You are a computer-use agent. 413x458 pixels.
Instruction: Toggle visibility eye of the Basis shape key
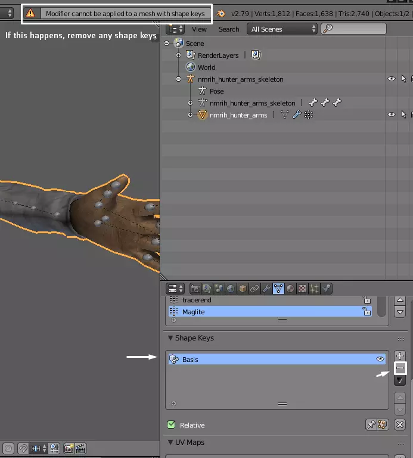coord(380,360)
